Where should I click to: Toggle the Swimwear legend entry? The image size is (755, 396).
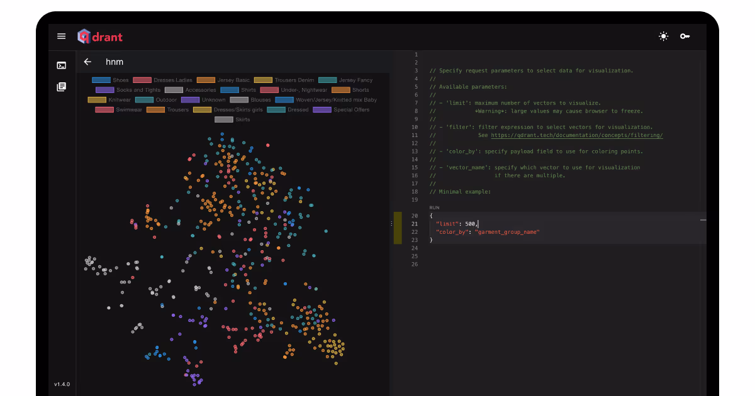pyautogui.click(x=119, y=109)
